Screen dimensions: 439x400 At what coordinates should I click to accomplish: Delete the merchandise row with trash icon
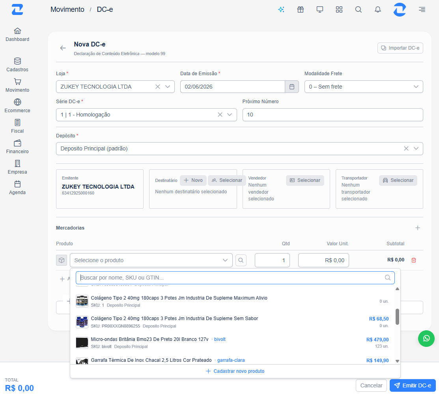click(x=413, y=260)
